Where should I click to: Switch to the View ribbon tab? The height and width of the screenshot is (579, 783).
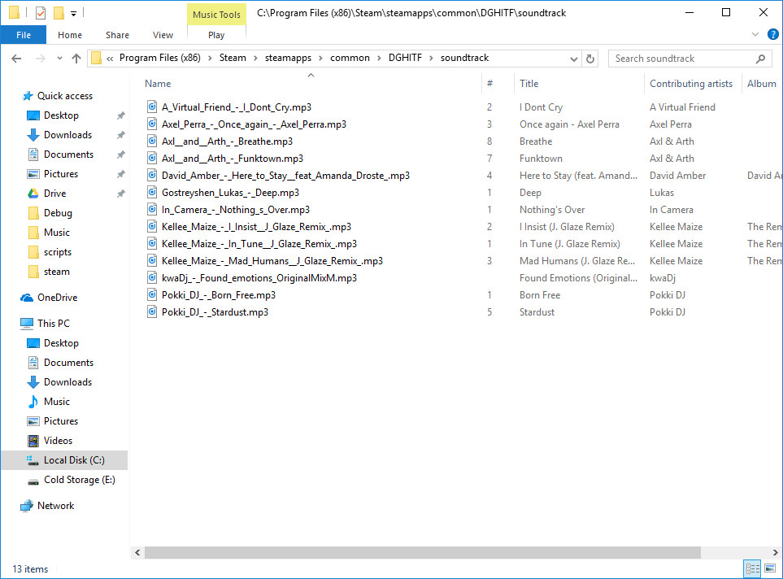pos(163,35)
